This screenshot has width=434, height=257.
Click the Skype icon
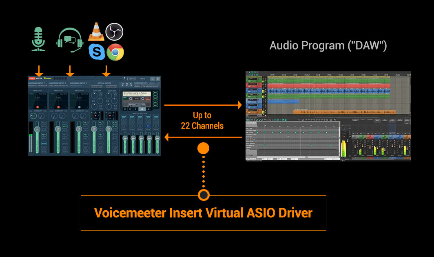(x=97, y=52)
